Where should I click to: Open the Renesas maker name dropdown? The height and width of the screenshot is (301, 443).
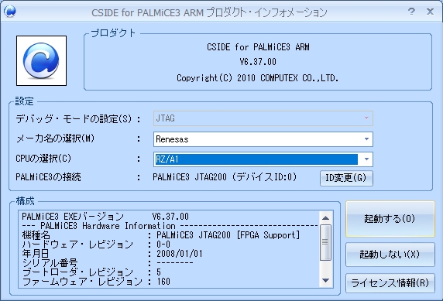(x=263, y=139)
